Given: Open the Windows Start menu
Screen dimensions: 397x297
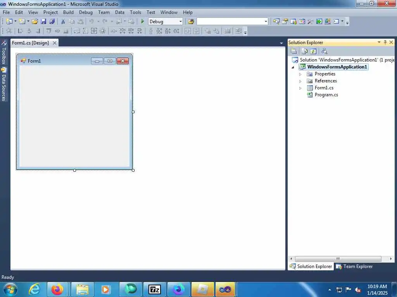Looking at the screenshot, I should (x=10, y=289).
